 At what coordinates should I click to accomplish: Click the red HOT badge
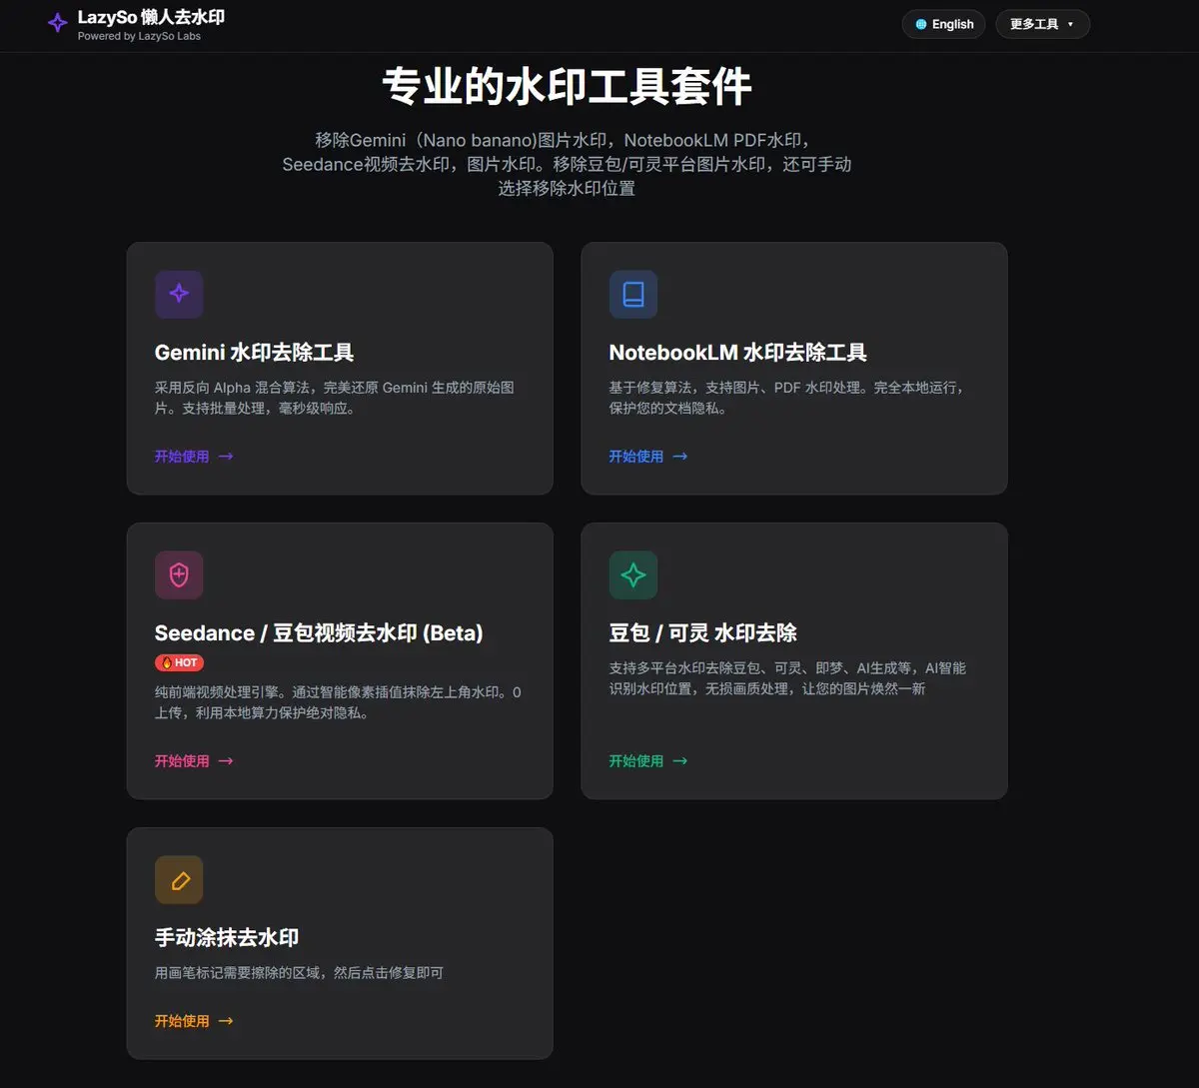180,662
